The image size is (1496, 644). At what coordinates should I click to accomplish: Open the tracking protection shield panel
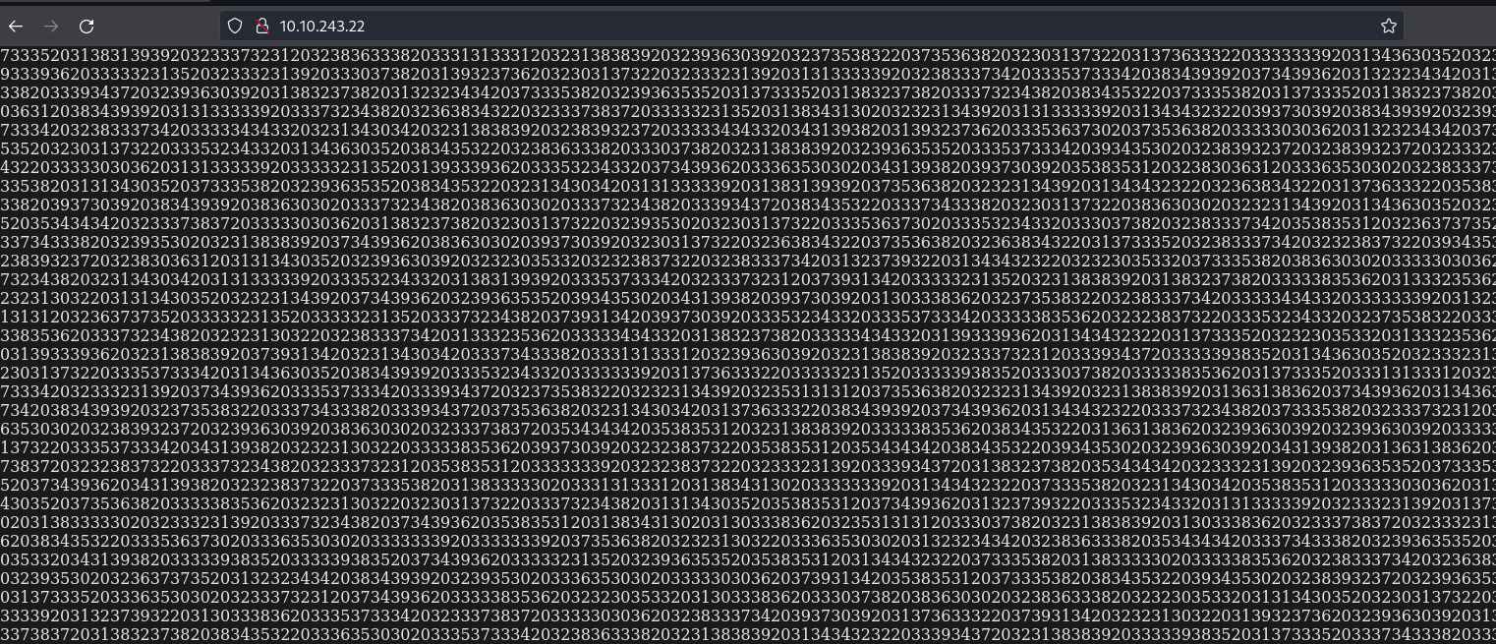[234, 27]
